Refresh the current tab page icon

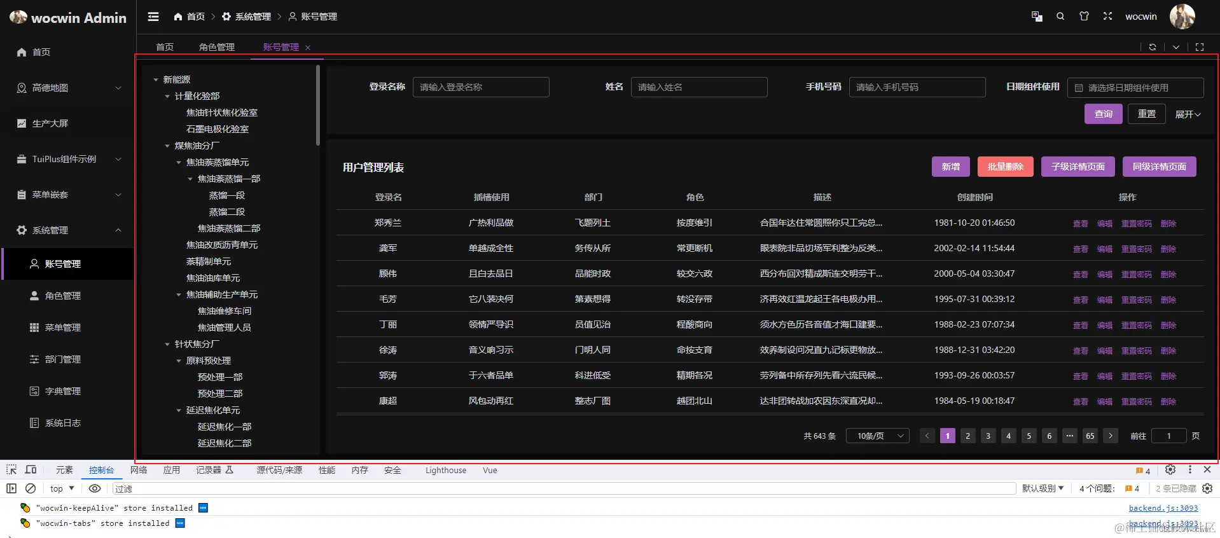pos(1152,47)
